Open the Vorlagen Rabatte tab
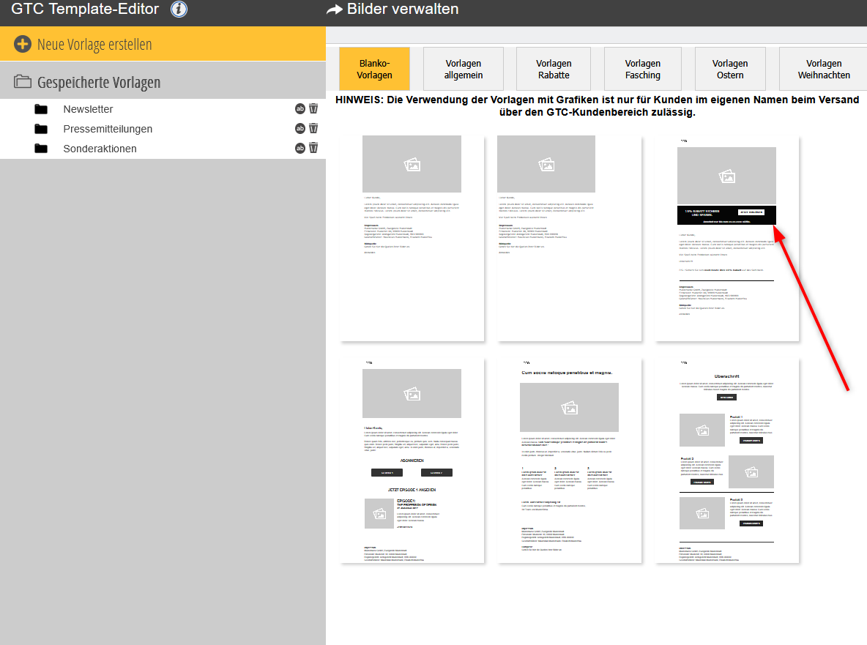 [553, 68]
